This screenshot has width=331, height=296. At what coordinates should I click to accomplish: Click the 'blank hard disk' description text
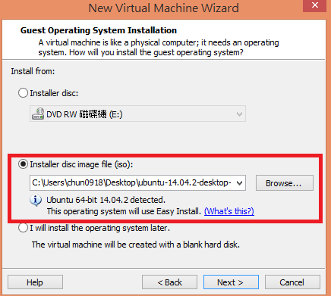coord(136,245)
